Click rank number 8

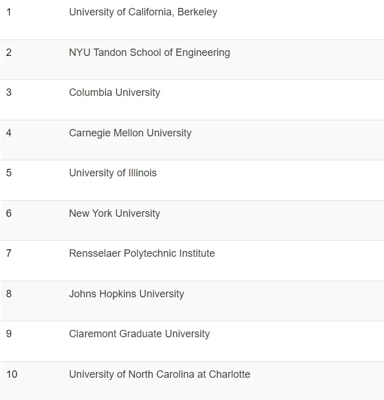pyautogui.click(x=9, y=294)
